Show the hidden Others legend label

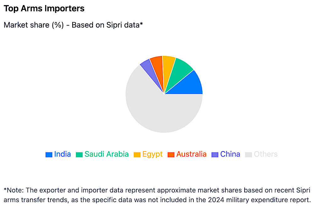click(266, 154)
